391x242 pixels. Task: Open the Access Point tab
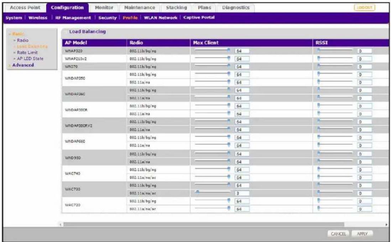coord(25,7)
